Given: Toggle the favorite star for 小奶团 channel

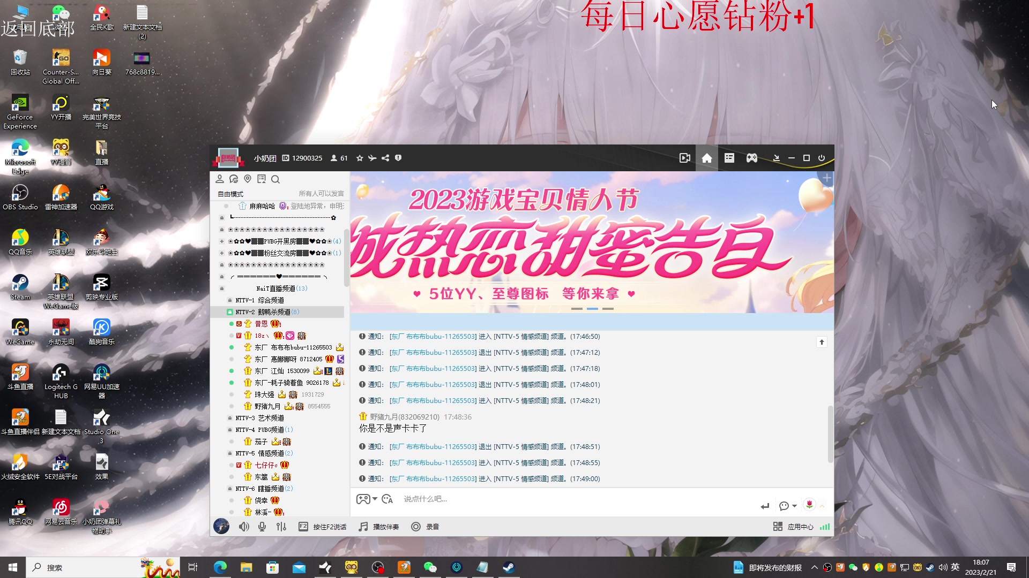Looking at the screenshot, I should 359,158.
